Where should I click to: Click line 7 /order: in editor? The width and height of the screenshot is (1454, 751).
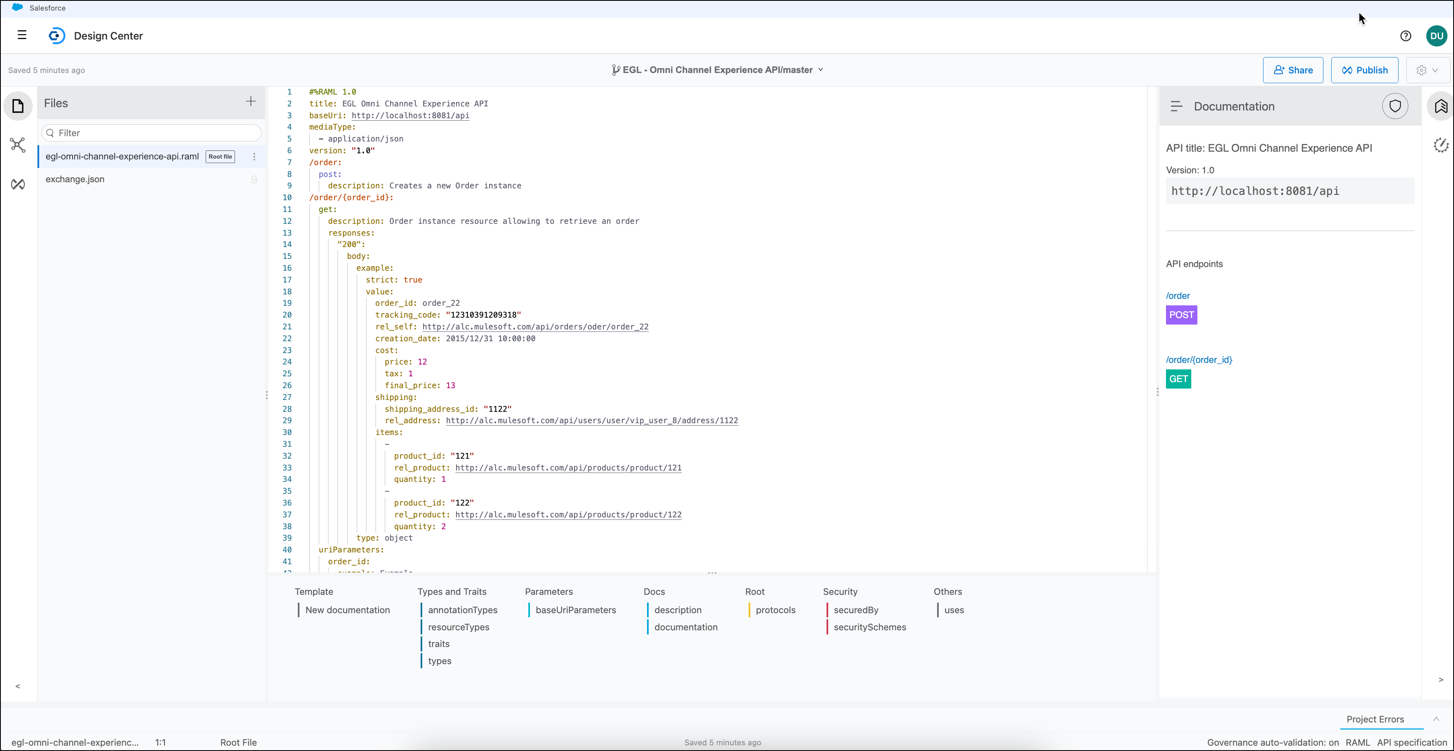325,163
